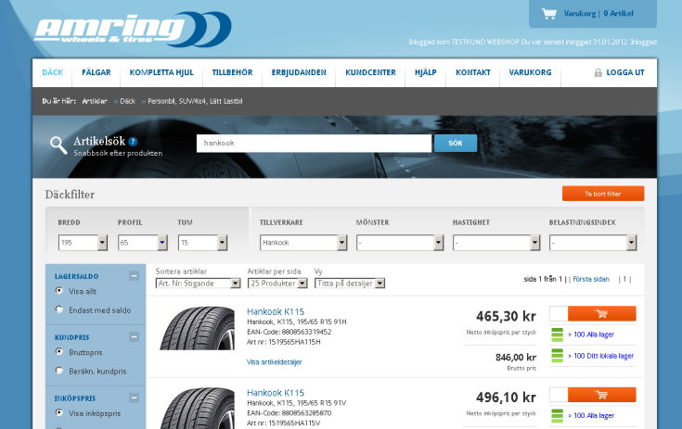682x429 pixels.
Task: Open the Däck menu tab
Action: [x=53, y=72]
